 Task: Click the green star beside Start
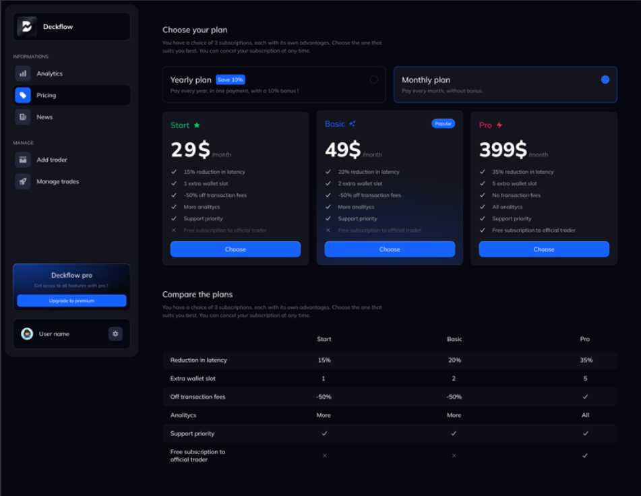pyautogui.click(x=197, y=125)
